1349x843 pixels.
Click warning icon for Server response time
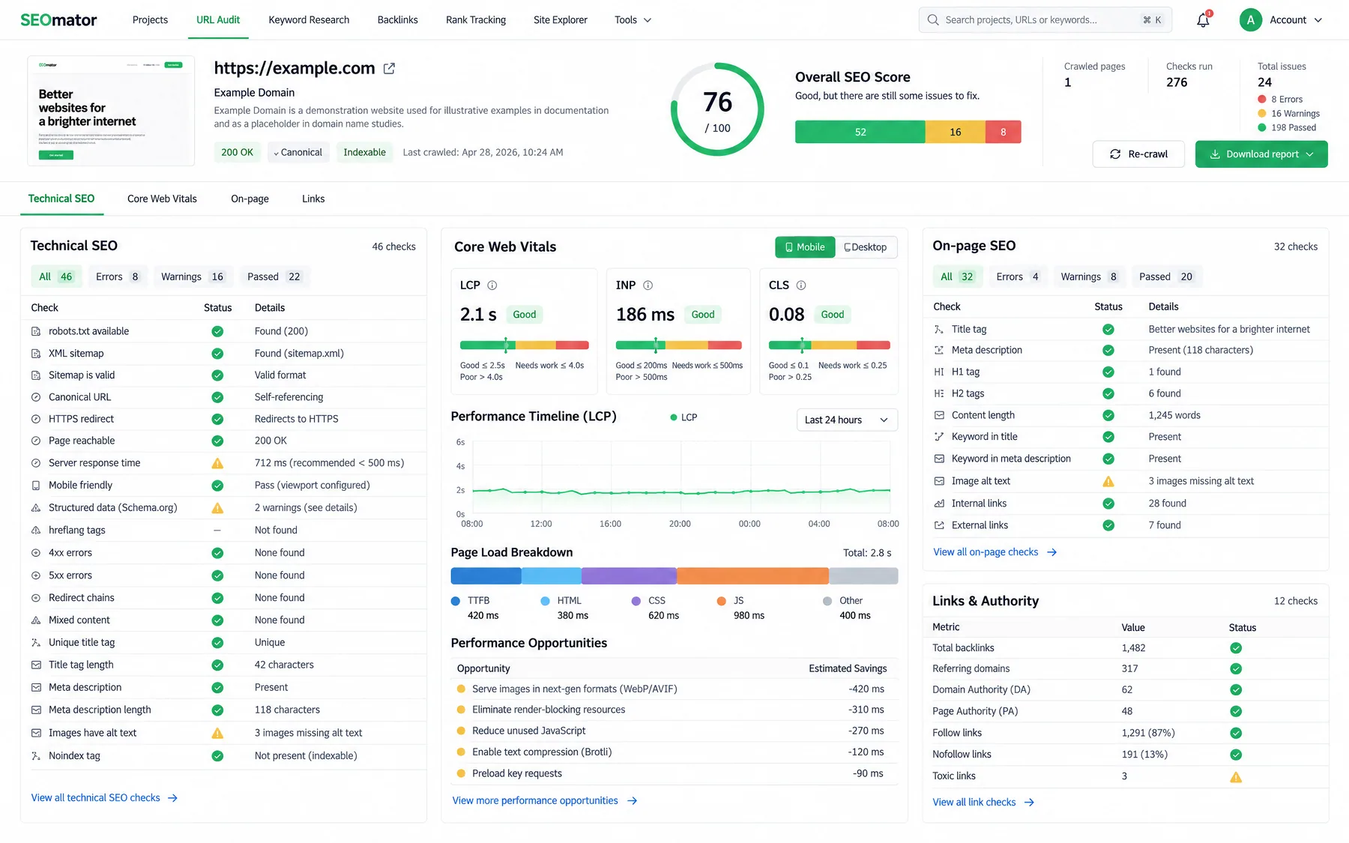click(217, 463)
